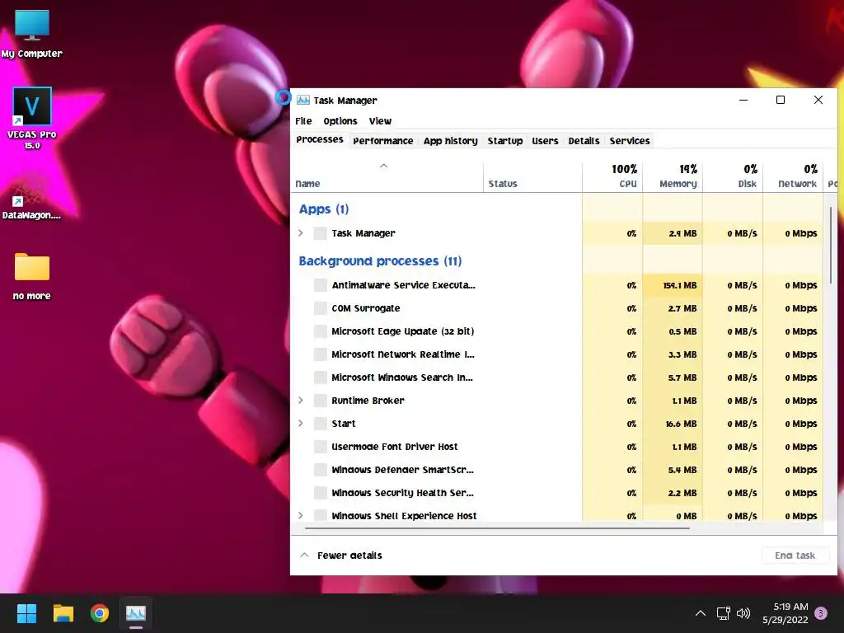Maximize the Task Manager window
844x633 pixels.
(x=781, y=100)
